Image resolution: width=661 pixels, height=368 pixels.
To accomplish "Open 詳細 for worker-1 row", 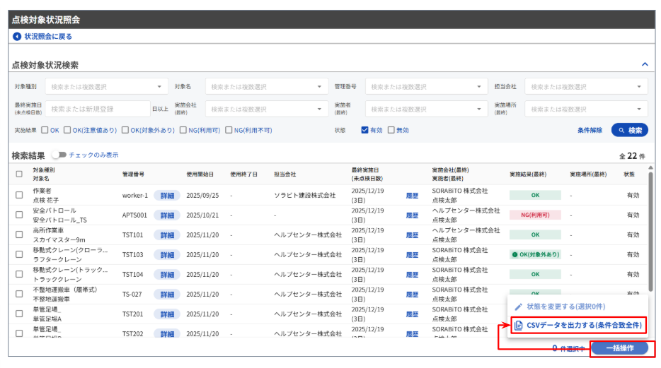I will coord(167,196).
